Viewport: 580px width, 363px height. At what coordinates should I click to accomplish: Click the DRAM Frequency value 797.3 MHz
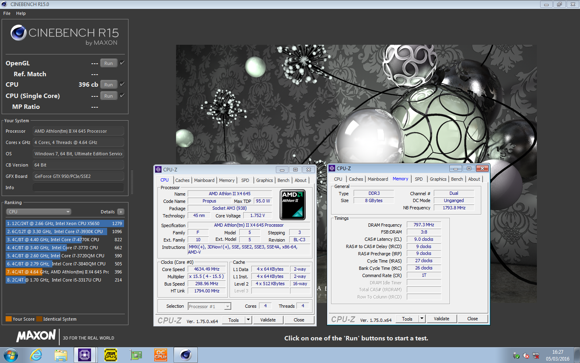point(424,225)
